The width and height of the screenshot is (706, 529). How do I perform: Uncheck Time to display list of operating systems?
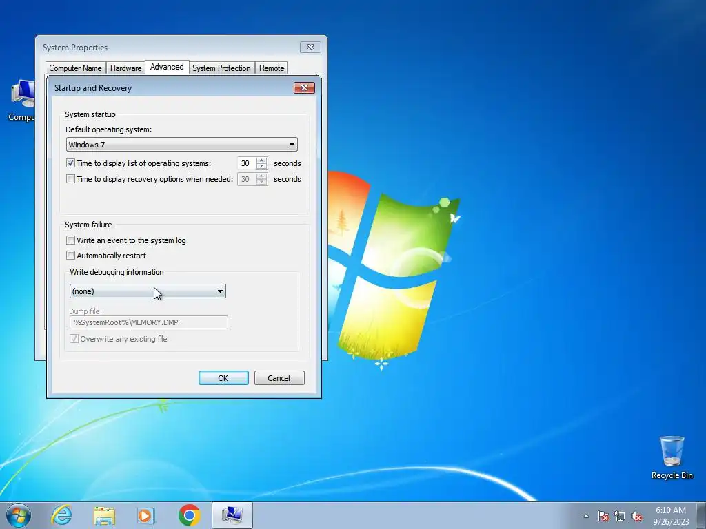coord(70,163)
